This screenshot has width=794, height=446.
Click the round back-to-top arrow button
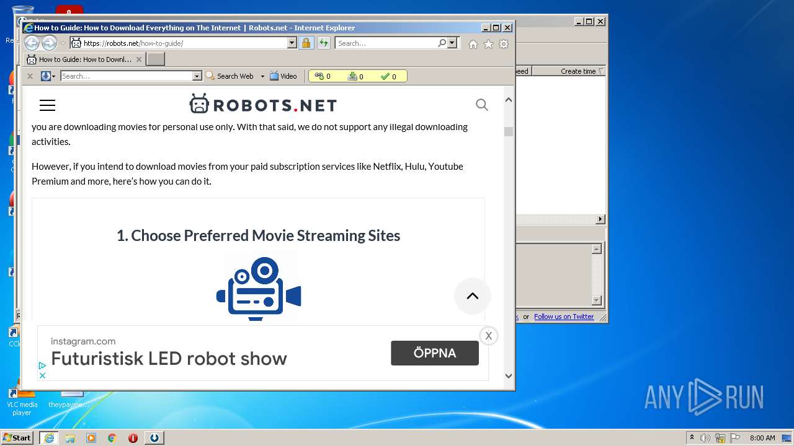[473, 296]
